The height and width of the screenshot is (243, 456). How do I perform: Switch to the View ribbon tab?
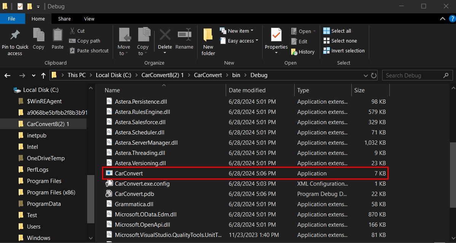pos(89,19)
